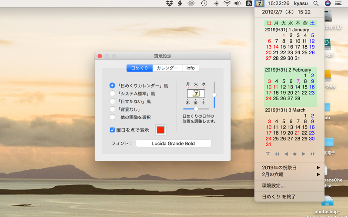Open the red weekday dot color swatch
This screenshot has width=348, height=217.
click(x=161, y=130)
